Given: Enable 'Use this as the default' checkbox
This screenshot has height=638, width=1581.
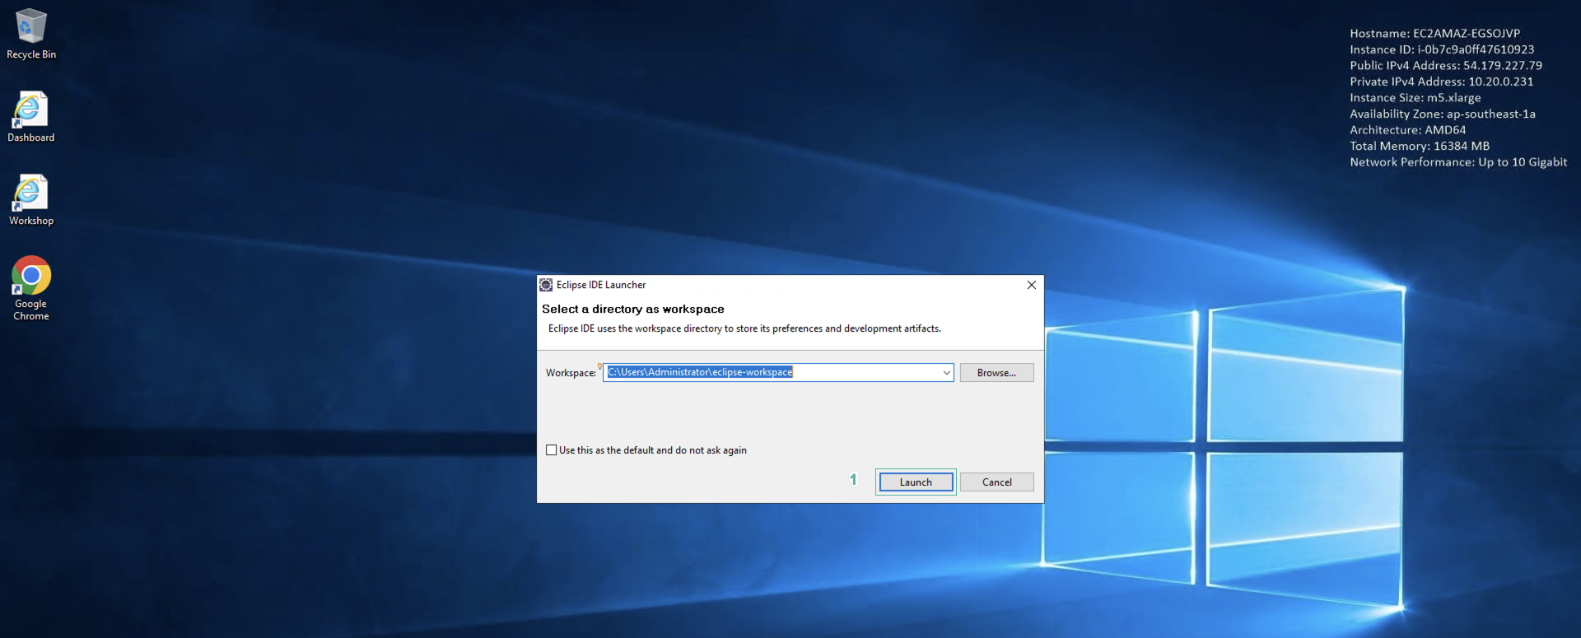Looking at the screenshot, I should 552,450.
